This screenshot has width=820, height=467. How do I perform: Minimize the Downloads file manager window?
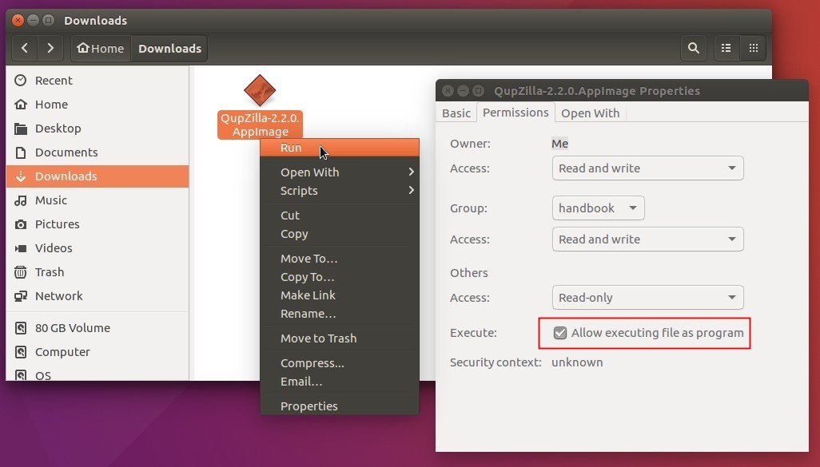pyautogui.click(x=33, y=21)
